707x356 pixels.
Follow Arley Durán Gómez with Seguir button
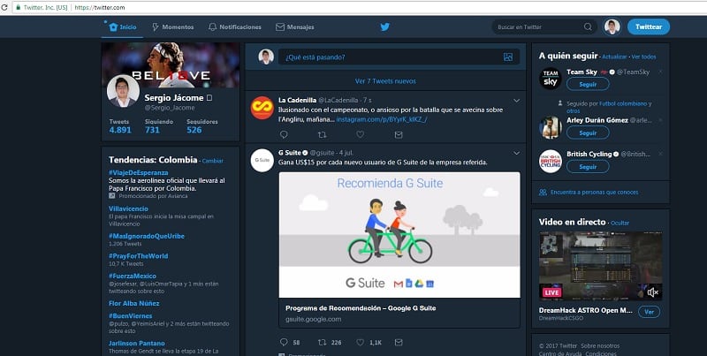tap(588, 133)
